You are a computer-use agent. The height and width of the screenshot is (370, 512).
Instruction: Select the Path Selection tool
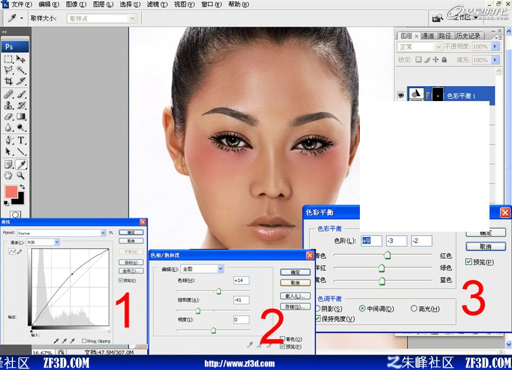click(8, 151)
